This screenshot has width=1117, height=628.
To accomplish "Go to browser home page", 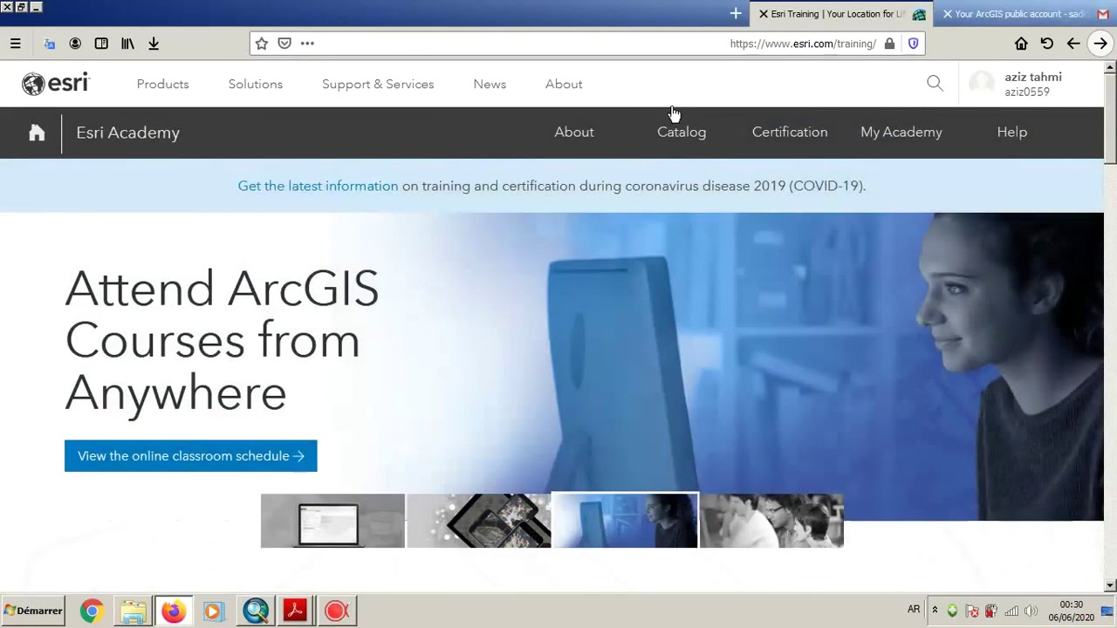I will pyautogui.click(x=1021, y=44).
